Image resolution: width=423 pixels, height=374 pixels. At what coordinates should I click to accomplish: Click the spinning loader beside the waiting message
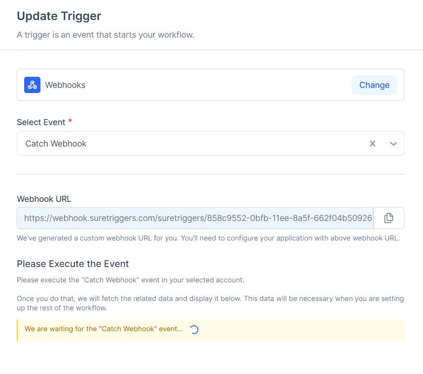194,329
